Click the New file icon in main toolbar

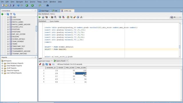click(3, 5)
